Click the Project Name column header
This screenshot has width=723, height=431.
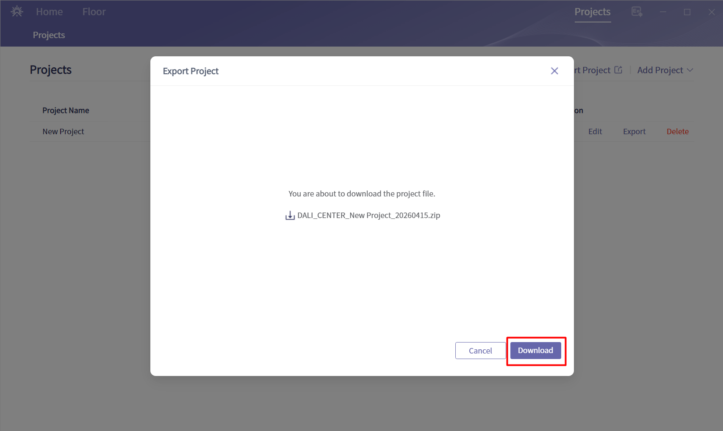[x=66, y=111]
